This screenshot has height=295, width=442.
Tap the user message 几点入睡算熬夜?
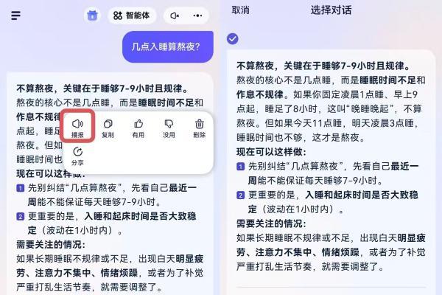(x=168, y=46)
